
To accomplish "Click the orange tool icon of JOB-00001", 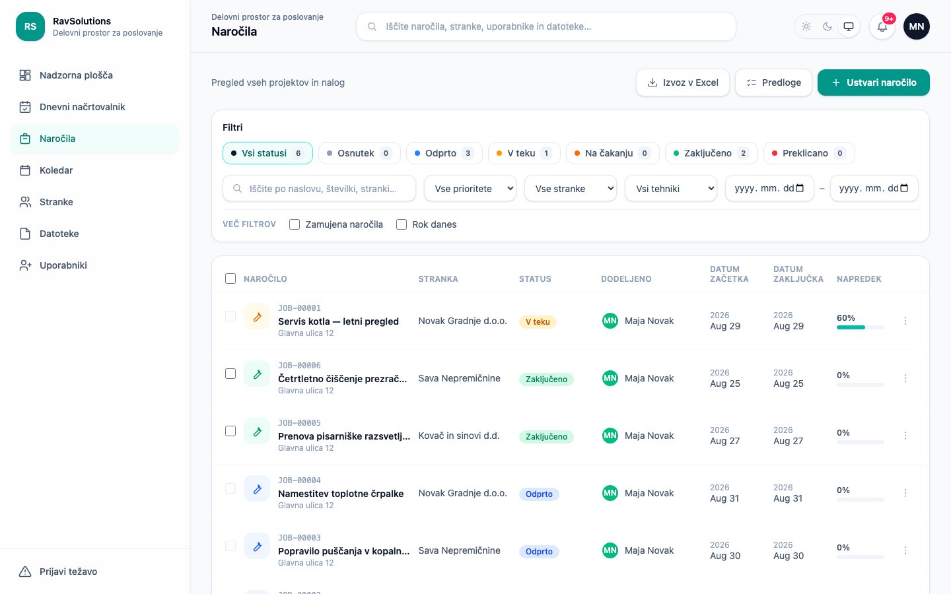I will pos(257,316).
